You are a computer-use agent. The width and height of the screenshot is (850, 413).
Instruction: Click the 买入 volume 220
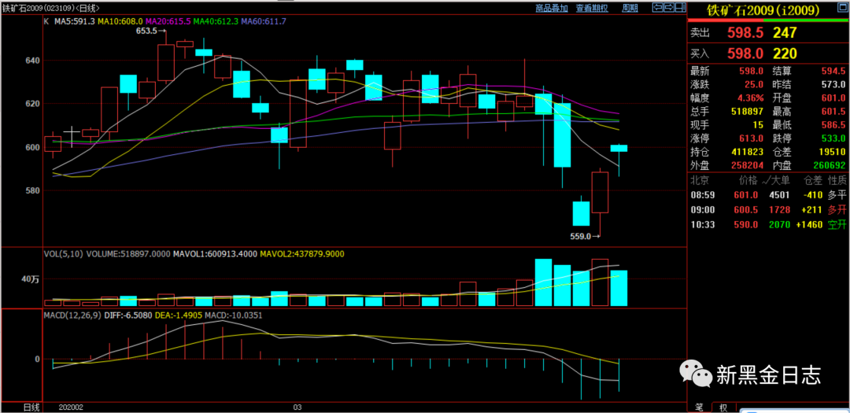(785, 53)
